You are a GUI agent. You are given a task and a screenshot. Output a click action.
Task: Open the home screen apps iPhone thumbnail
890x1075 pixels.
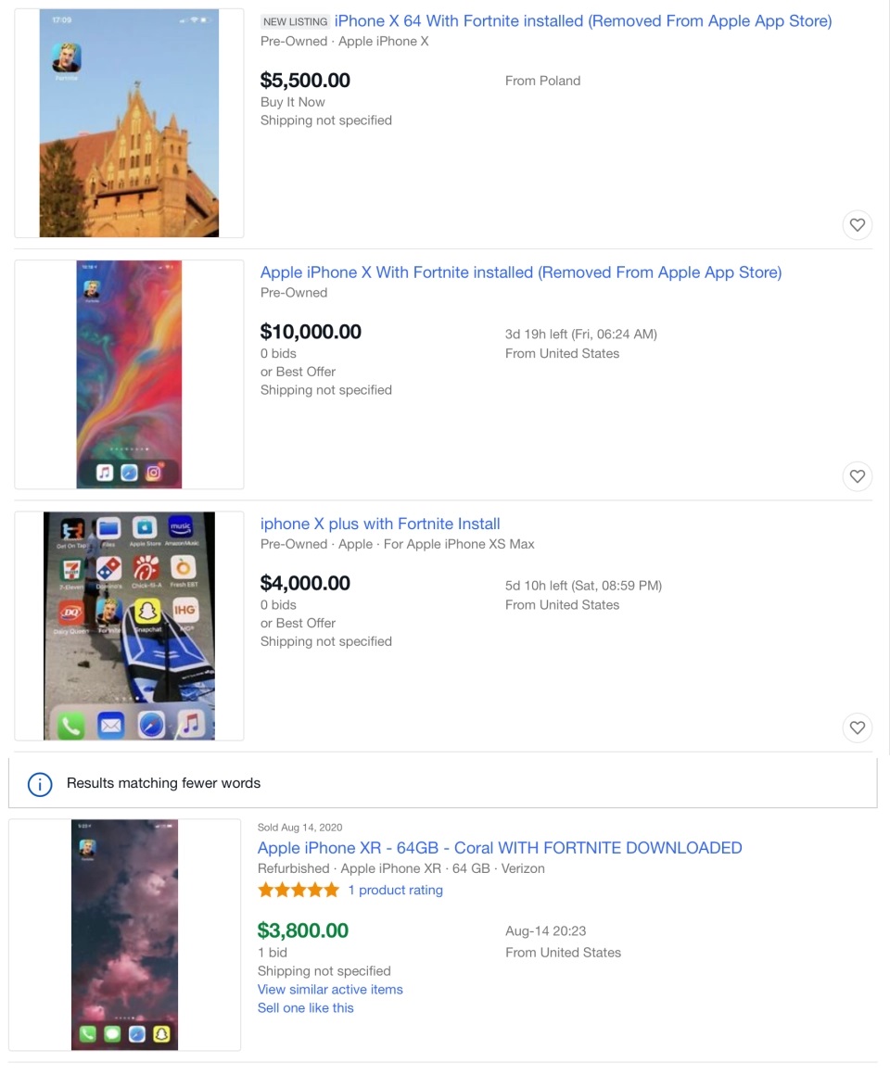point(129,626)
